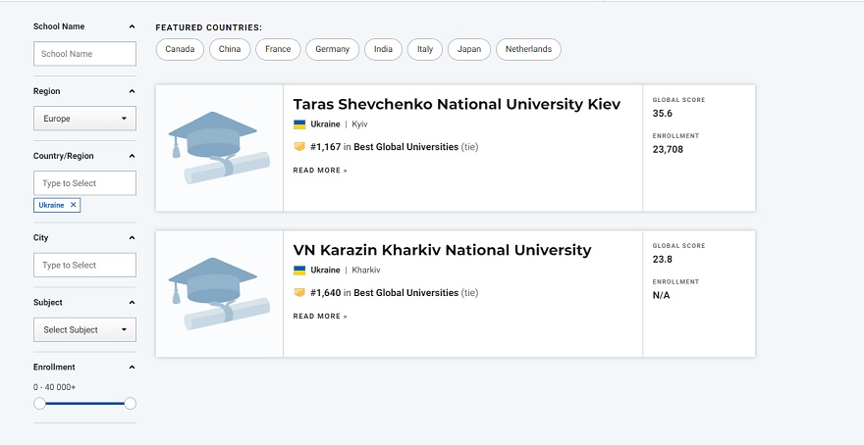
Task: Select Germany featured country
Action: click(x=332, y=49)
